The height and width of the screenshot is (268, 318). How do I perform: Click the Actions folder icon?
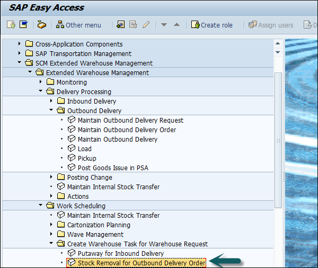[x=61, y=196]
